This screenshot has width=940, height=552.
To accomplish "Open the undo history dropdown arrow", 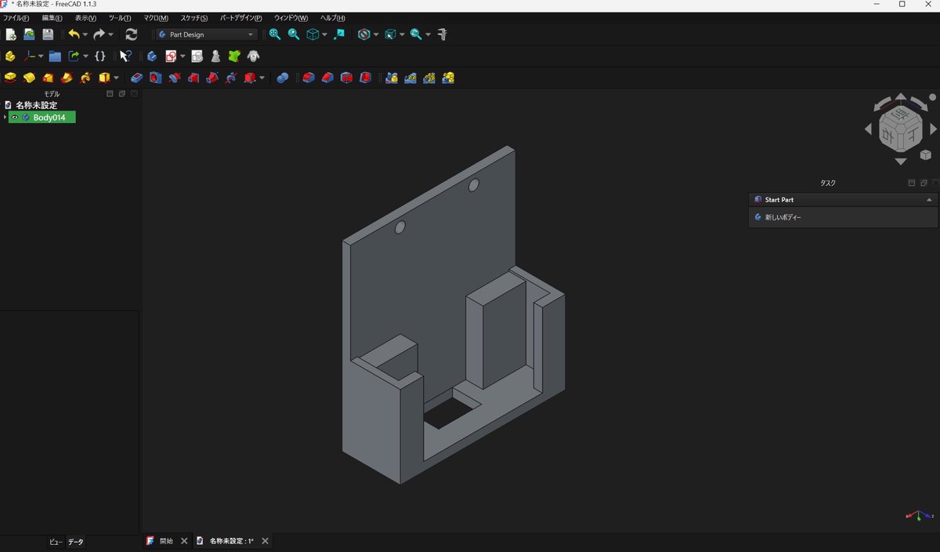I will pyautogui.click(x=85, y=34).
